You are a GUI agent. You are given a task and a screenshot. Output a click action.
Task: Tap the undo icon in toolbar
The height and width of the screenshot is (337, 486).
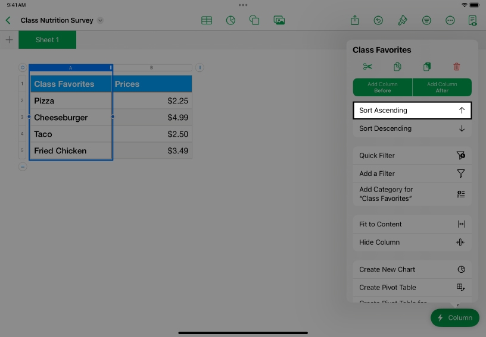378,20
